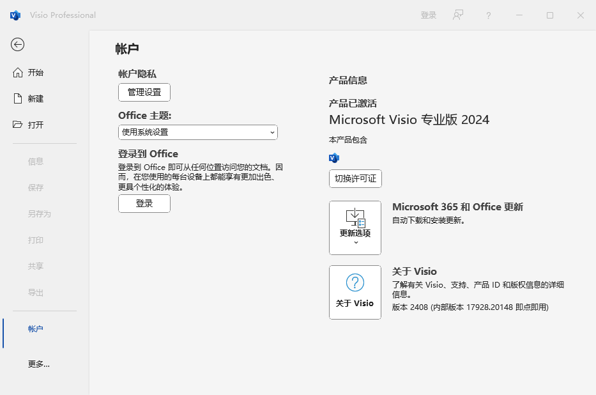Image resolution: width=596 pixels, height=395 pixels.
Task: Open the 开始 home icon item
Action: pos(18,72)
